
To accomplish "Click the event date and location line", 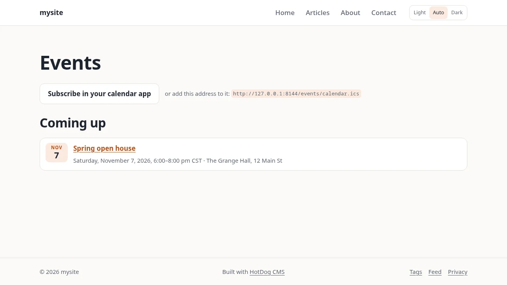I will 178,161.
